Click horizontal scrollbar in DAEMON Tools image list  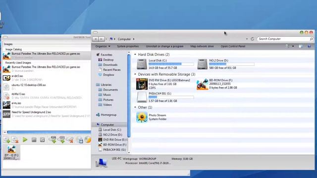(49, 132)
